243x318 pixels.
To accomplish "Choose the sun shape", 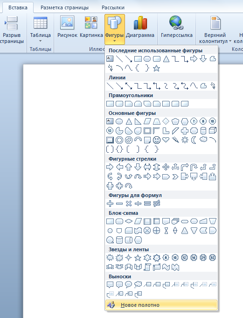I will (x=185, y=140).
